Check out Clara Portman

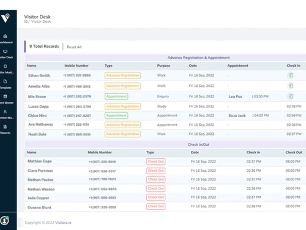point(155,171)
